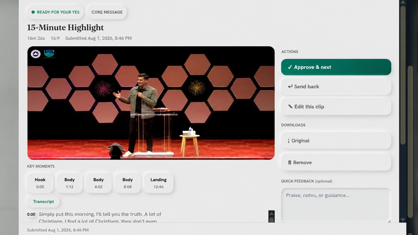The width and height of the screenshot is (418, 235).
Task: Click the trash icon beside Remove
Action: click(289, 162)
